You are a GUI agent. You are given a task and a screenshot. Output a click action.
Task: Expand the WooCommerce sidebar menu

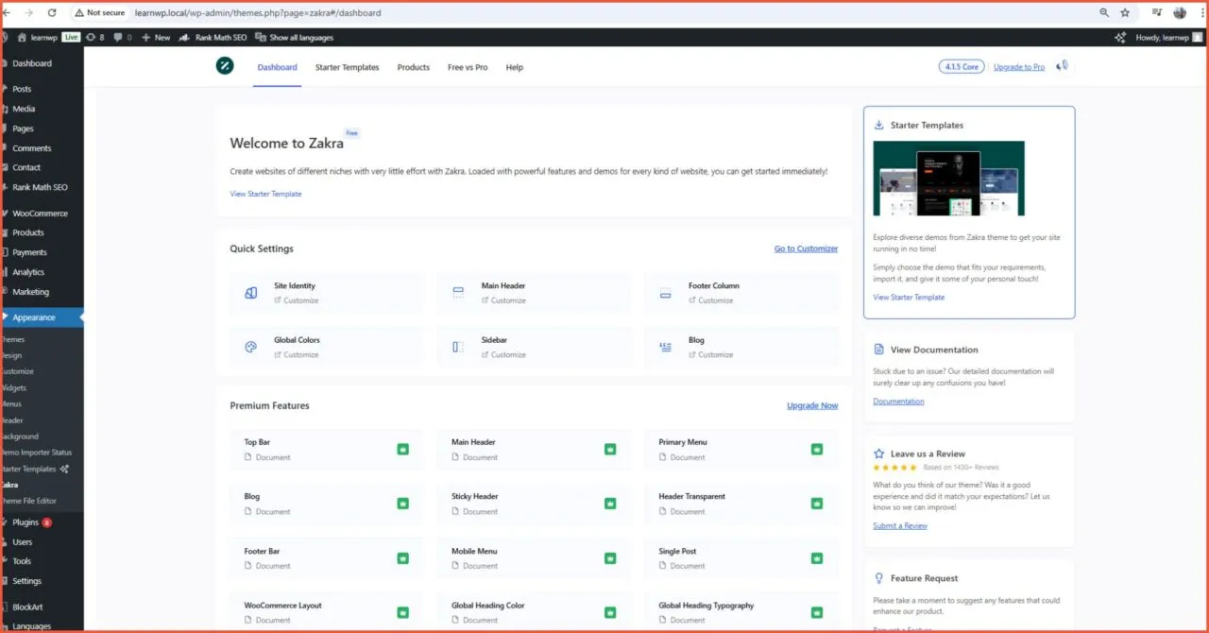pyautogui.click(x=40, y=214)
